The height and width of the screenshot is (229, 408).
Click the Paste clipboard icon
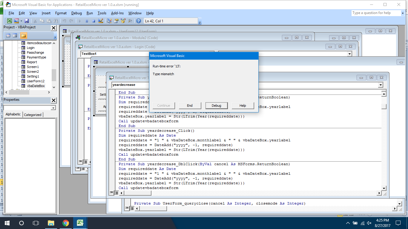coord(49,21)
